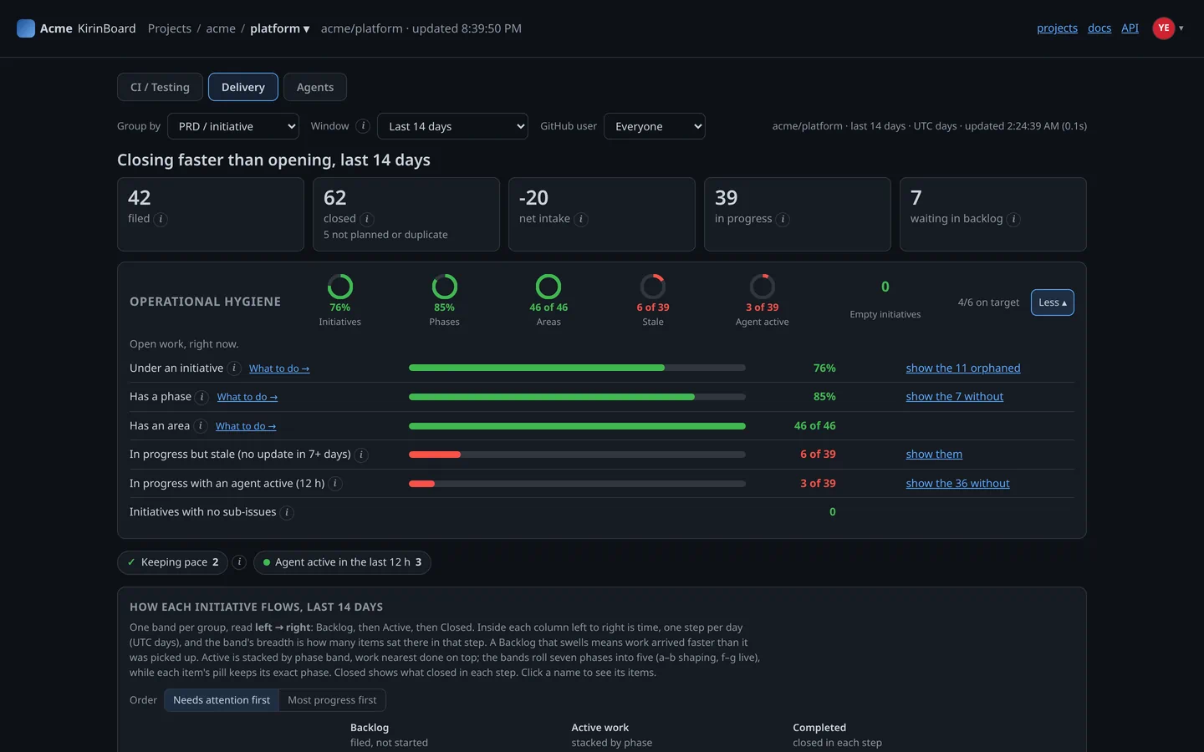Click info icon next to Keeping pace chip
This screenshot has width=1204, height=752.
coord(239,562)
